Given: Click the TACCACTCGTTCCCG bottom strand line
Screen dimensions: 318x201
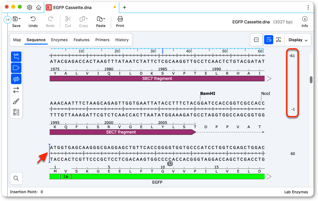Looking at the screenshot, I should [x=157, y=159].
